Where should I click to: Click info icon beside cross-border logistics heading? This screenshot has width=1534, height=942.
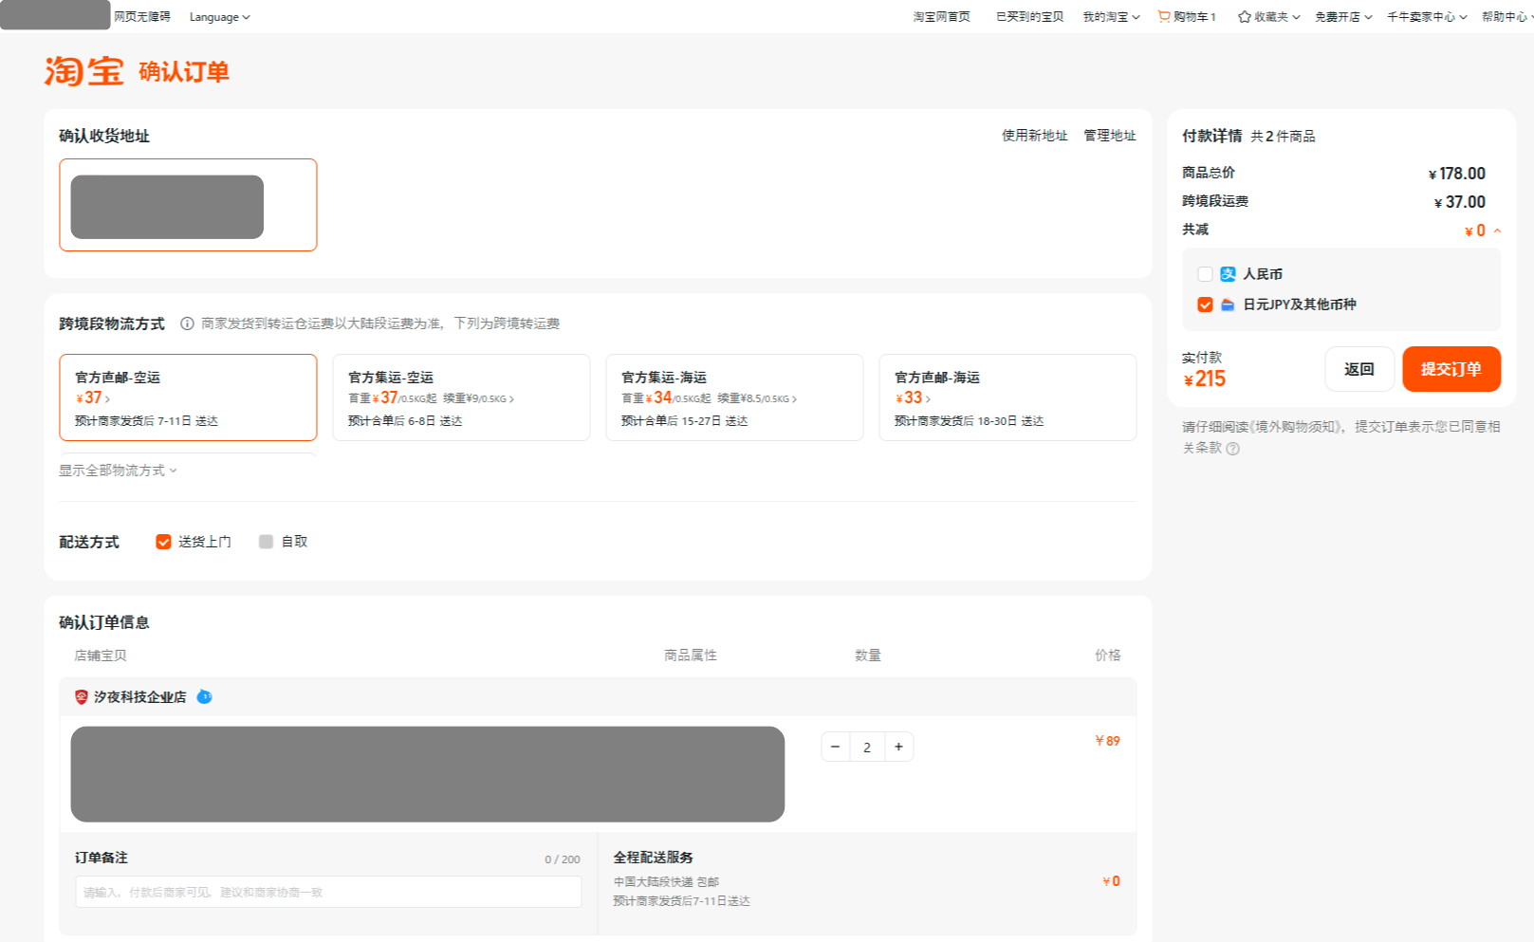pyautogui.click(x=187, y=323)
